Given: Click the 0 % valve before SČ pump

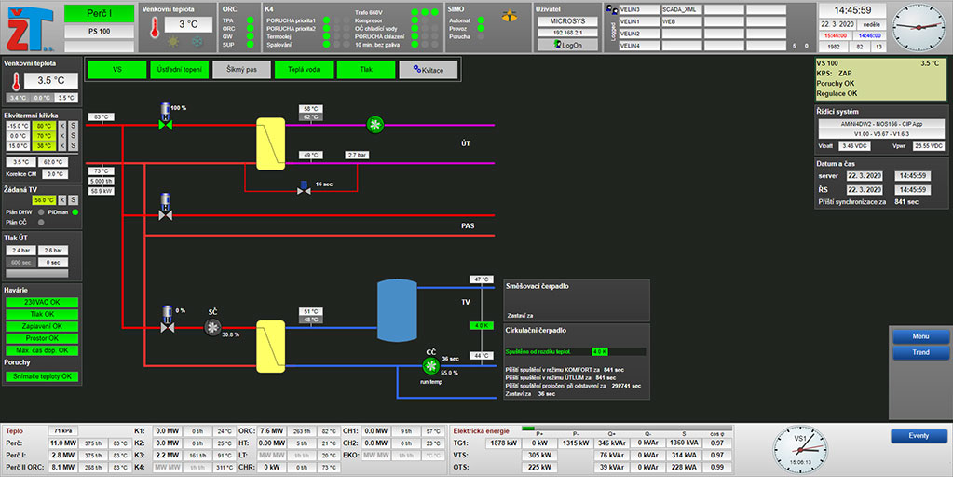Looking at the screenshot, I should click(166, 319).
